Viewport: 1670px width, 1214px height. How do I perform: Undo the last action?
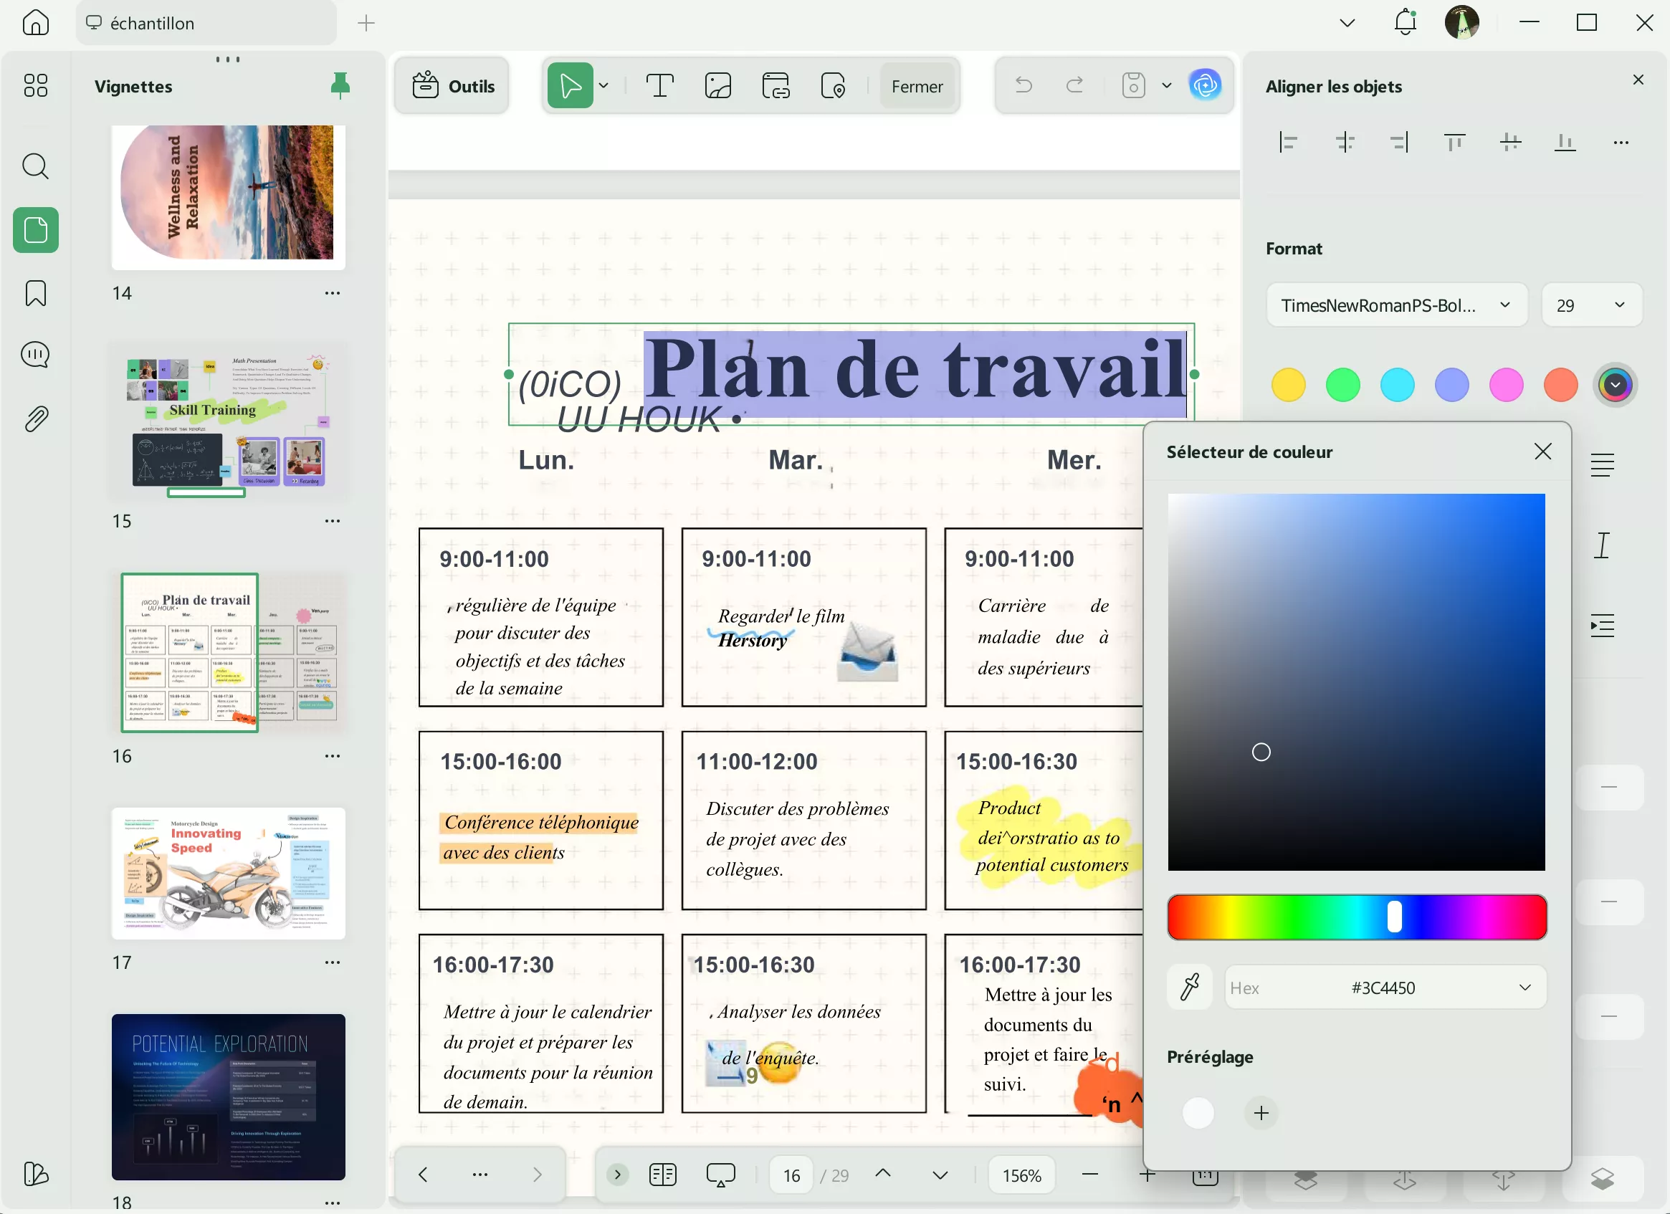click(1023, 85)
